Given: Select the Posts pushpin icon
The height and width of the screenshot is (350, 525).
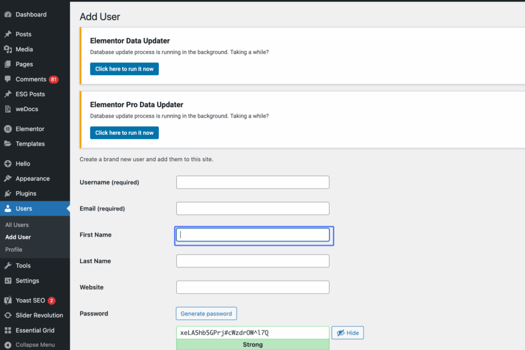Looking at the screenshot, I should coord(8,34).
